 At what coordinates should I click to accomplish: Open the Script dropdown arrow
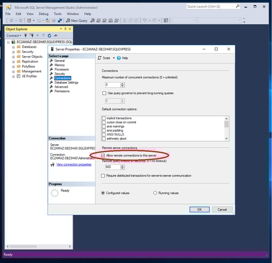pyautogui.click(x=114, y=58)
